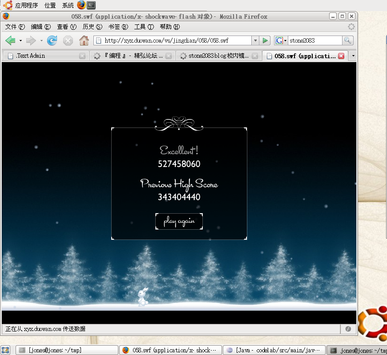
Task: Click the show desktop icon in the bottom panel
Action: coord(5,350)
